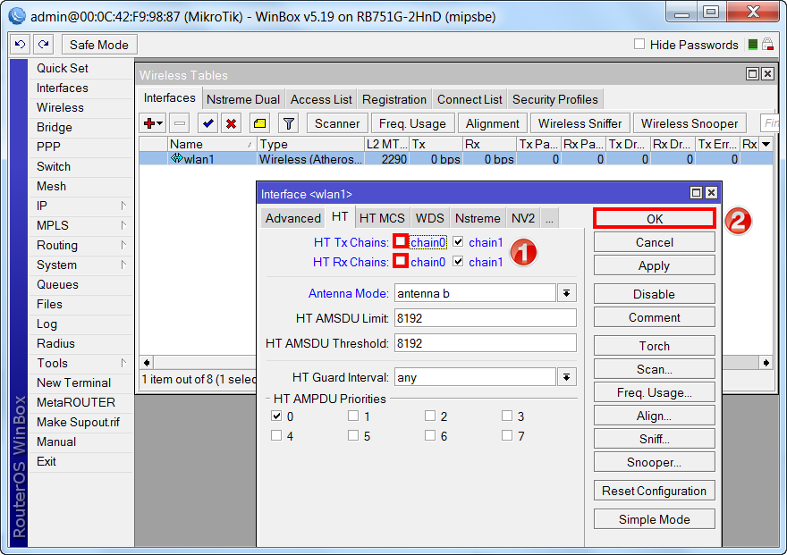787x555 pixels.
Task: Select the wlan1 row in the interface table
Action: pos(268,159)
